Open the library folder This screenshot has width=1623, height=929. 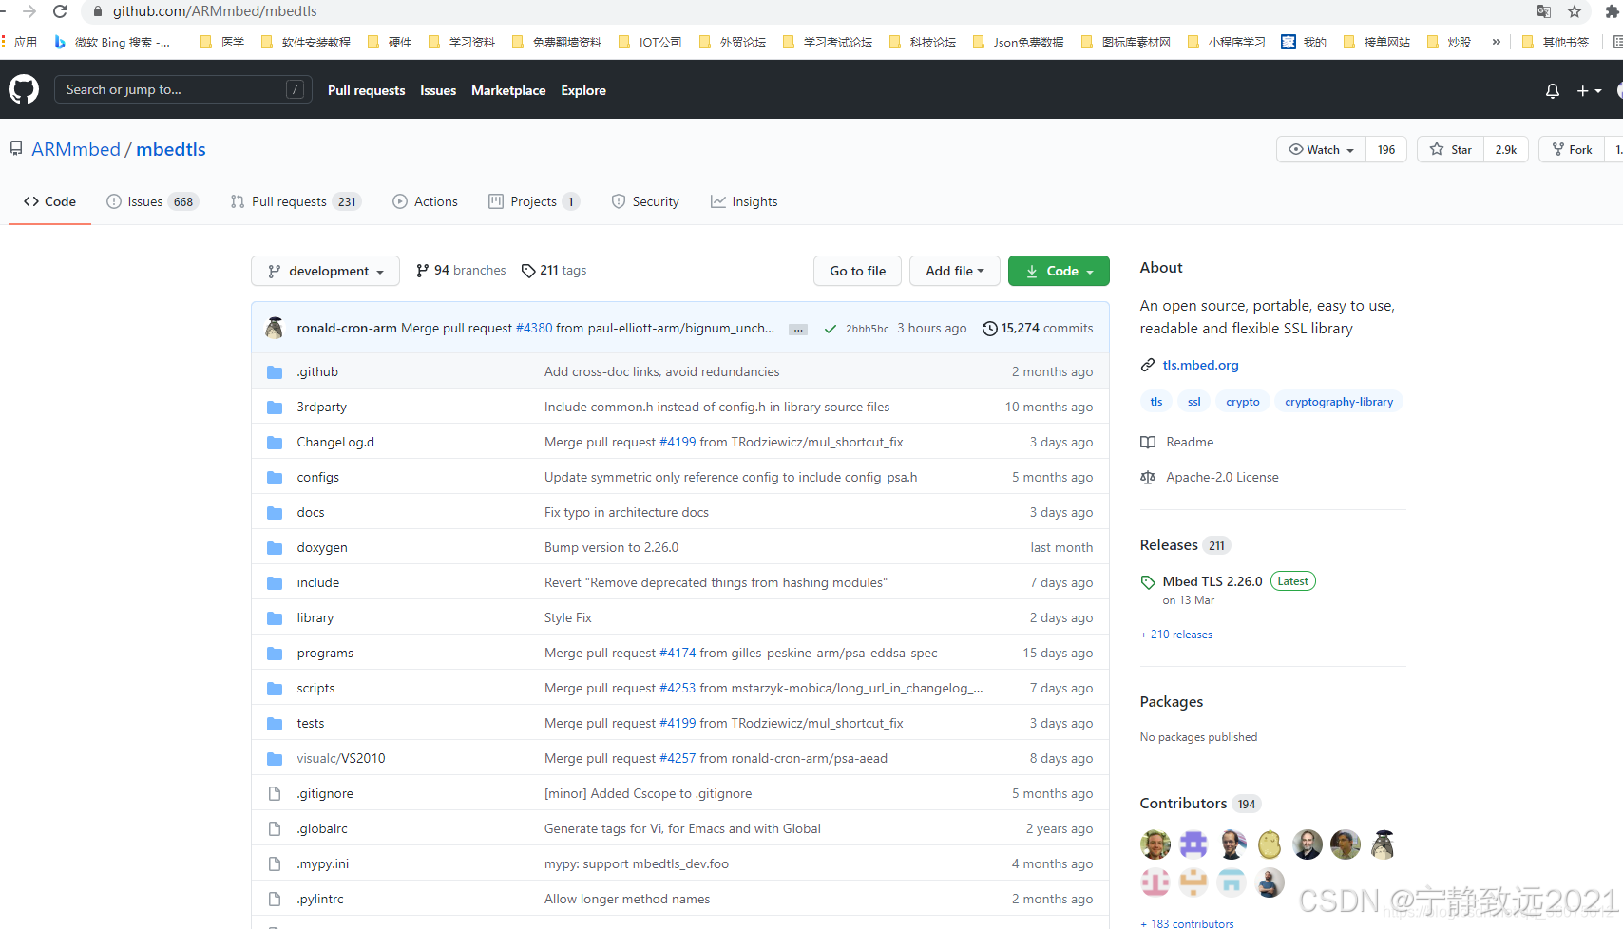click(x=315, y=617)
